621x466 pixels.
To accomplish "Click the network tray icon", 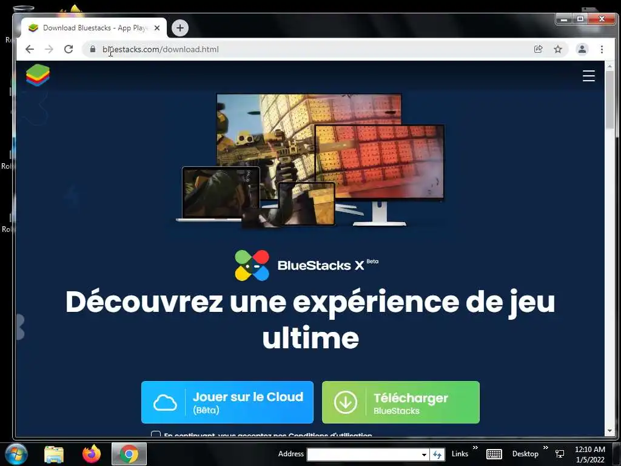I will [x=560, y=454].
